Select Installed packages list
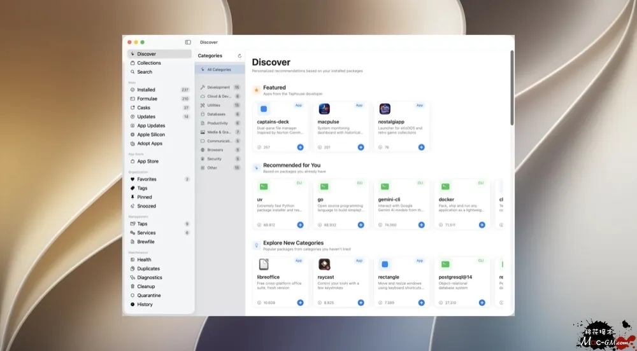Image resolution: width=637 pixels, height=351 pixels. (159, 90)
